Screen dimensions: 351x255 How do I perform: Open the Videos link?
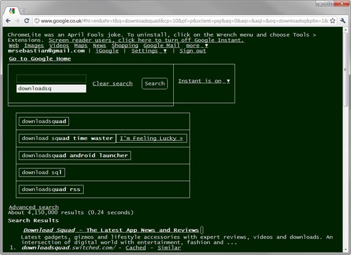[x=59, y=46]
